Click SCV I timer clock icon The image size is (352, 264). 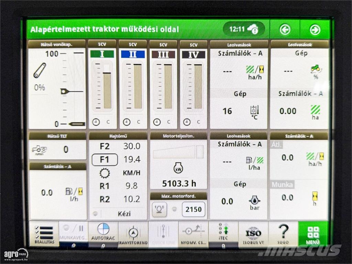coord(96,122)
